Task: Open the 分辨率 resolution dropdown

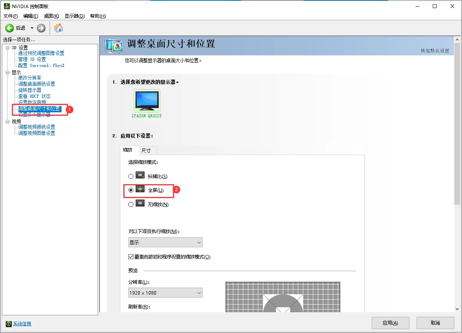Action: coord(199,293)
